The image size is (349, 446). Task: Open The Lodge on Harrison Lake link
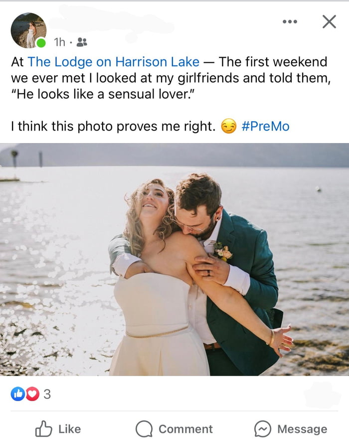click(x=114, y=62)
